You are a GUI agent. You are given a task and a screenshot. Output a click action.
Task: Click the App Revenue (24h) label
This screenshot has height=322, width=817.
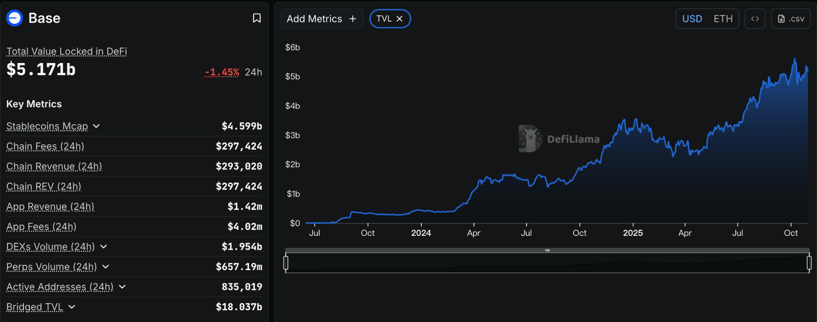tap(50, 206)
